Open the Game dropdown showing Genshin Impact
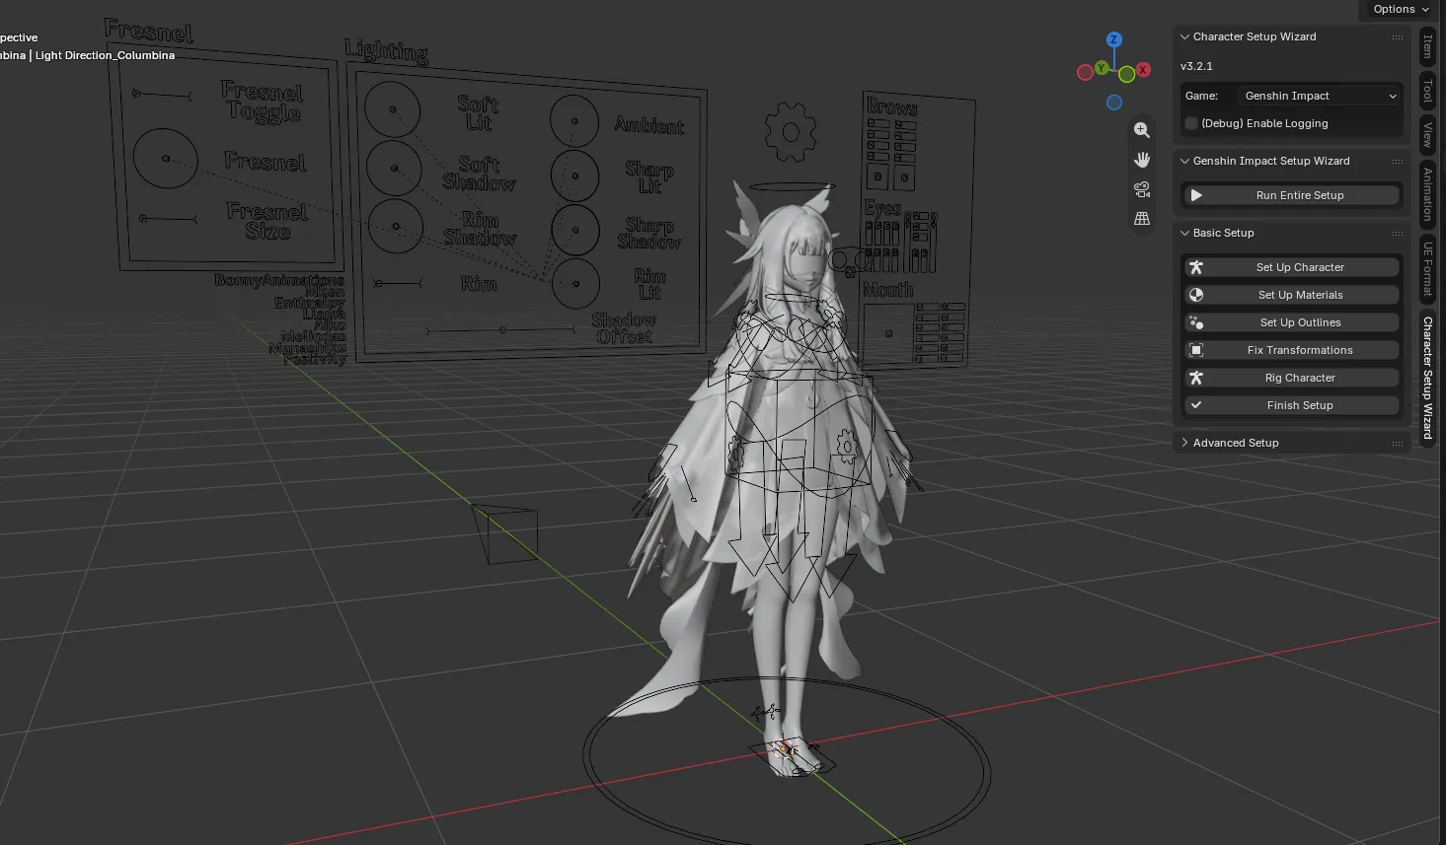 tap(1320, 96)
